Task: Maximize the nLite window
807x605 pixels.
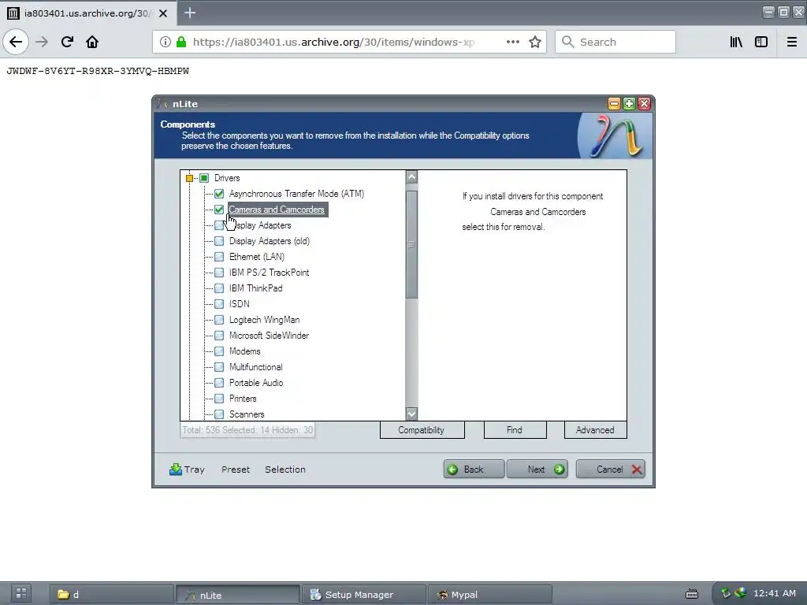Action: [x=629, y=104]
